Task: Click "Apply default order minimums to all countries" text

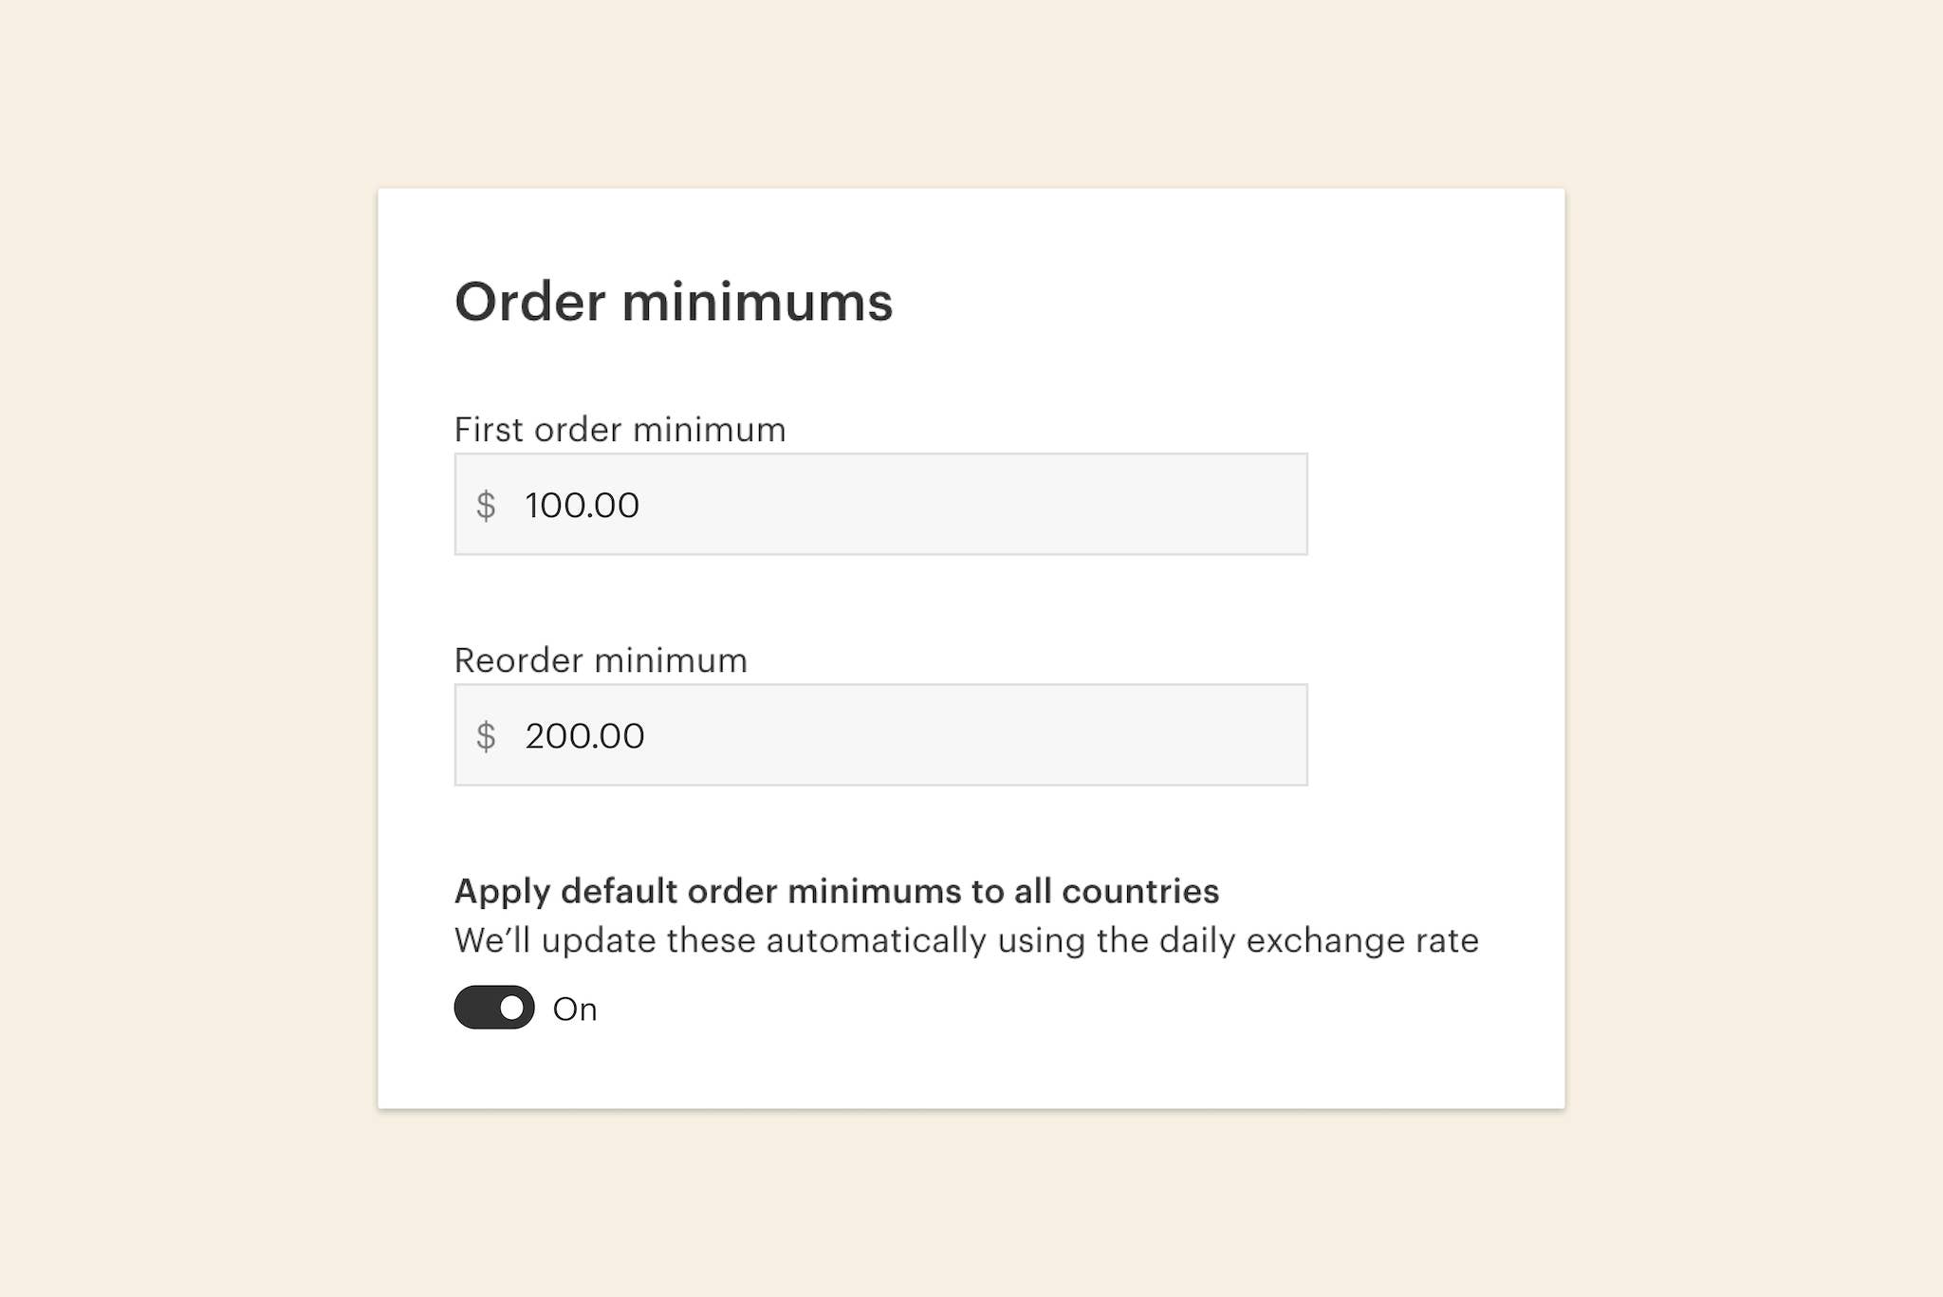Action: point(836,892)
